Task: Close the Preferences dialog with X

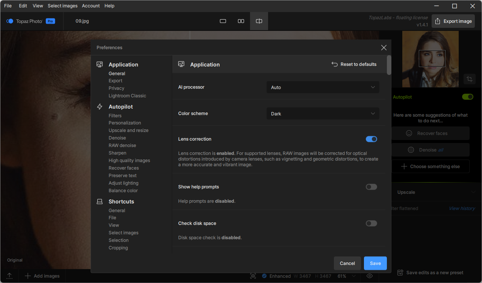Action: click(383, 47)
